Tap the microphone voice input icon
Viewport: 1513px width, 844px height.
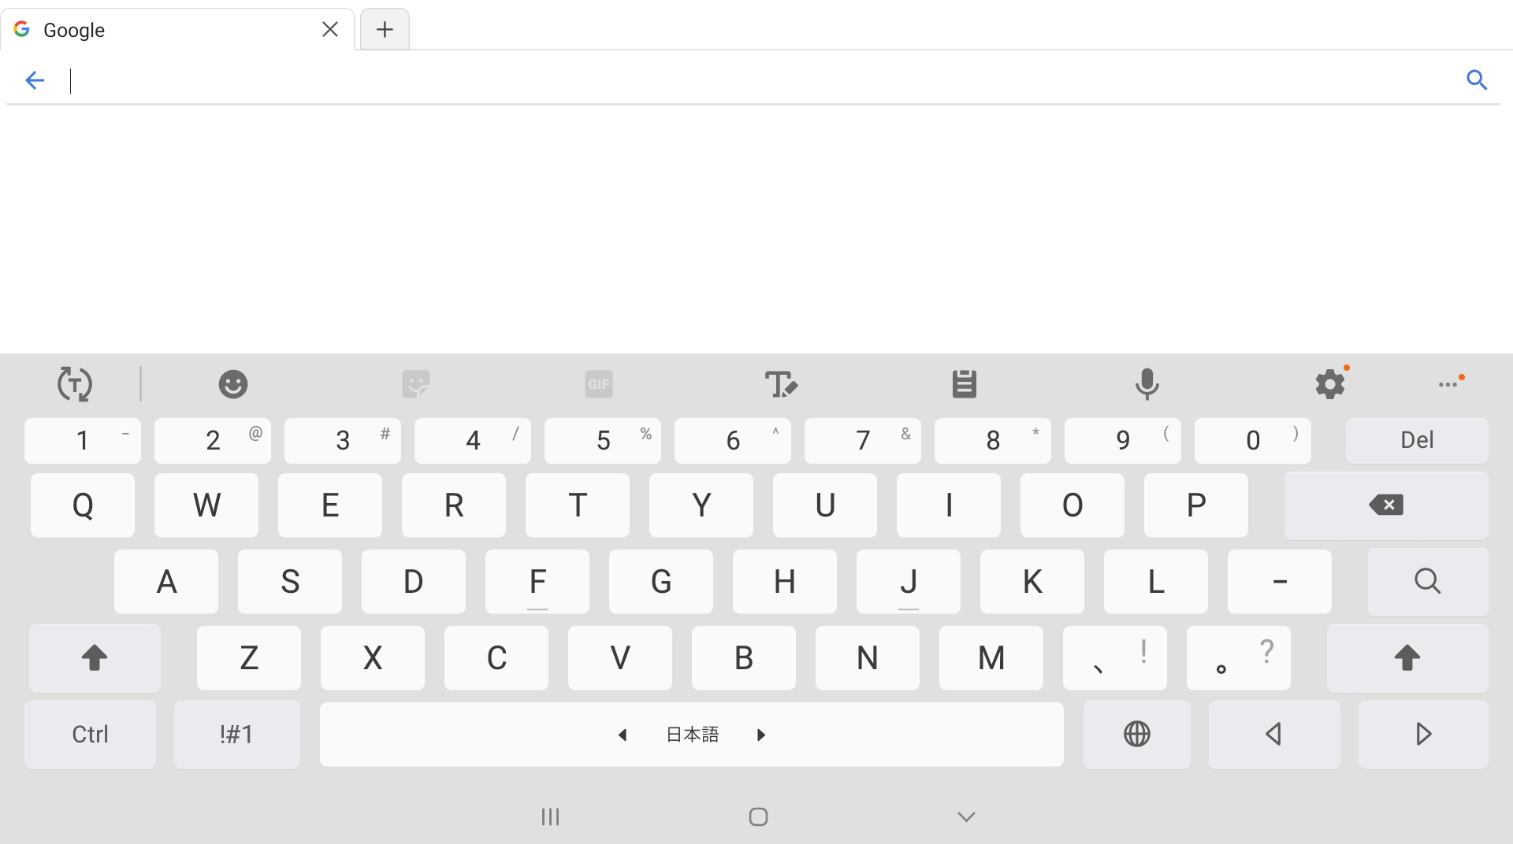[x=1147, y=384]
